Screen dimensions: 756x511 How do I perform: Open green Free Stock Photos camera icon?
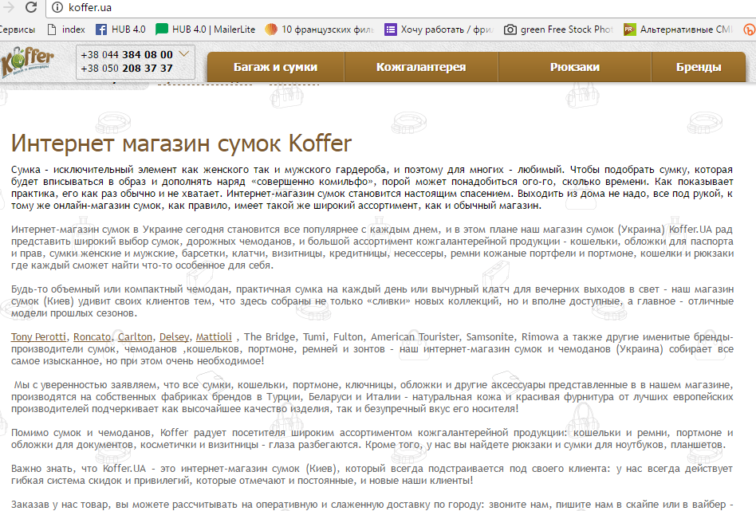tap(510, 29)
